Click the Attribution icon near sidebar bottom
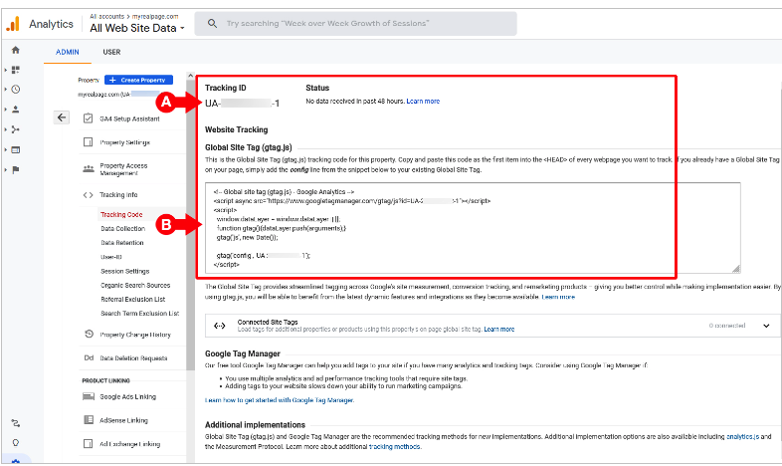 coord(16,423)
